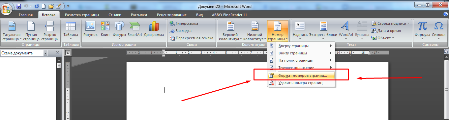The width and height of the screenshot is (449, 120).
Task: Toggle ruler with the view ruler button
Action: [446, 52]
